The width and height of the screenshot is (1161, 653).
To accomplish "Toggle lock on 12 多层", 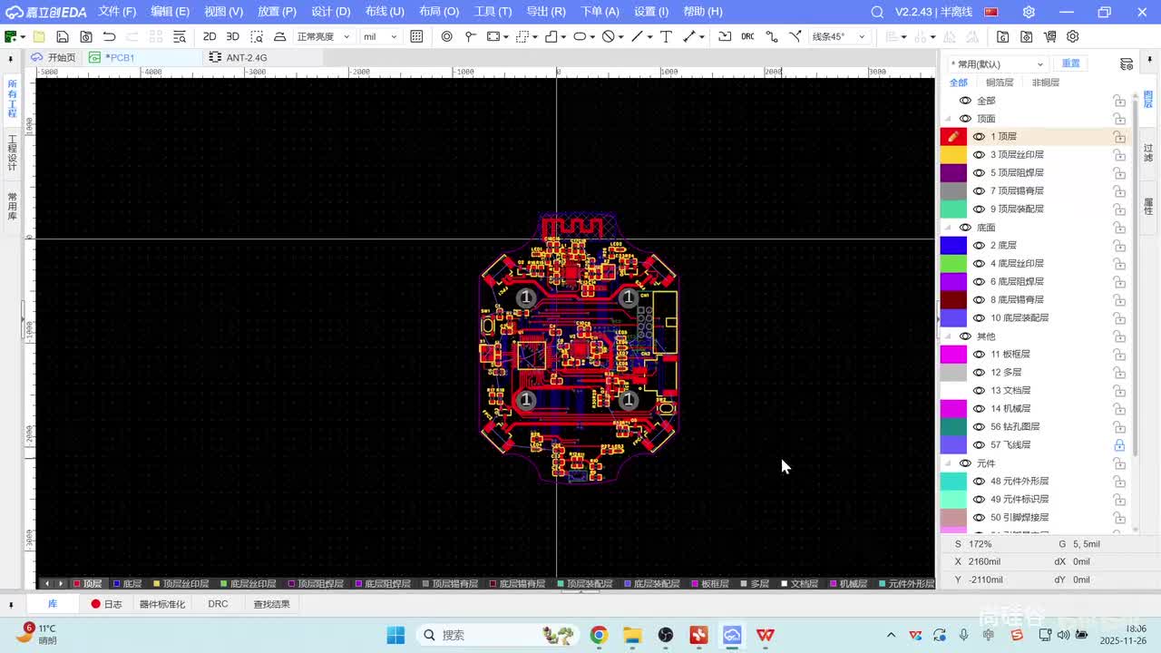I will point(1119,372).
